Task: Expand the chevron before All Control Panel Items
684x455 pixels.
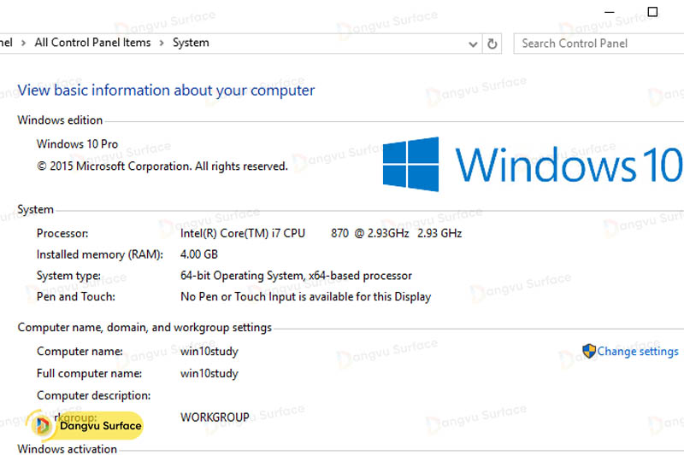Action: pos(23,43)
